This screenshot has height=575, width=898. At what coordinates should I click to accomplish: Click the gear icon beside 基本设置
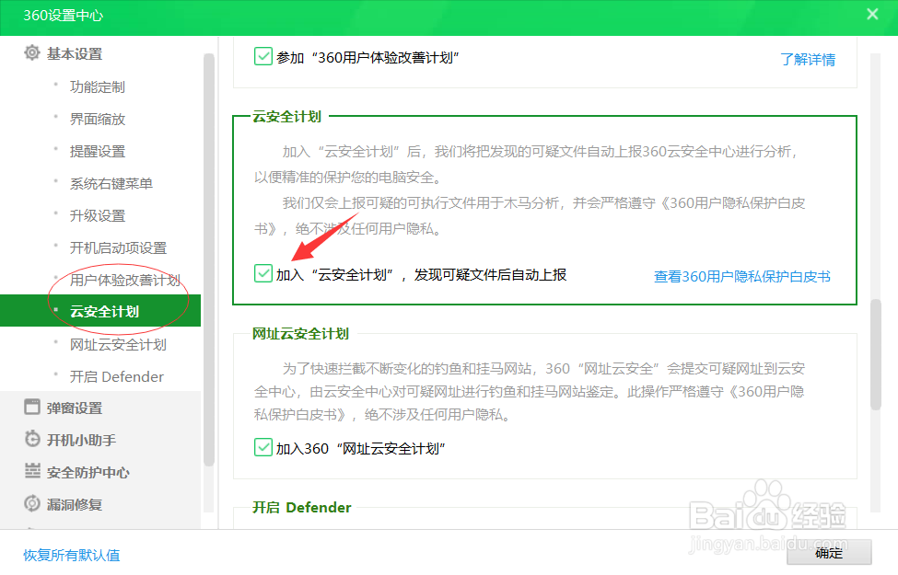32,53
